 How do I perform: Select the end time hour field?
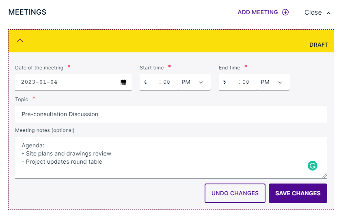(225, 82)
